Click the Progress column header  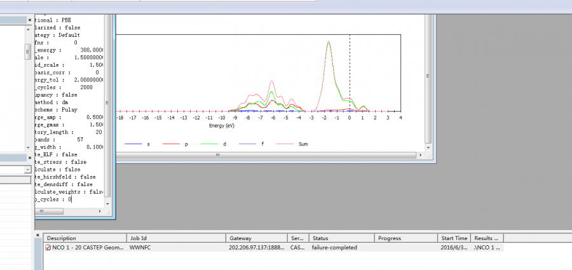point(405,238)
